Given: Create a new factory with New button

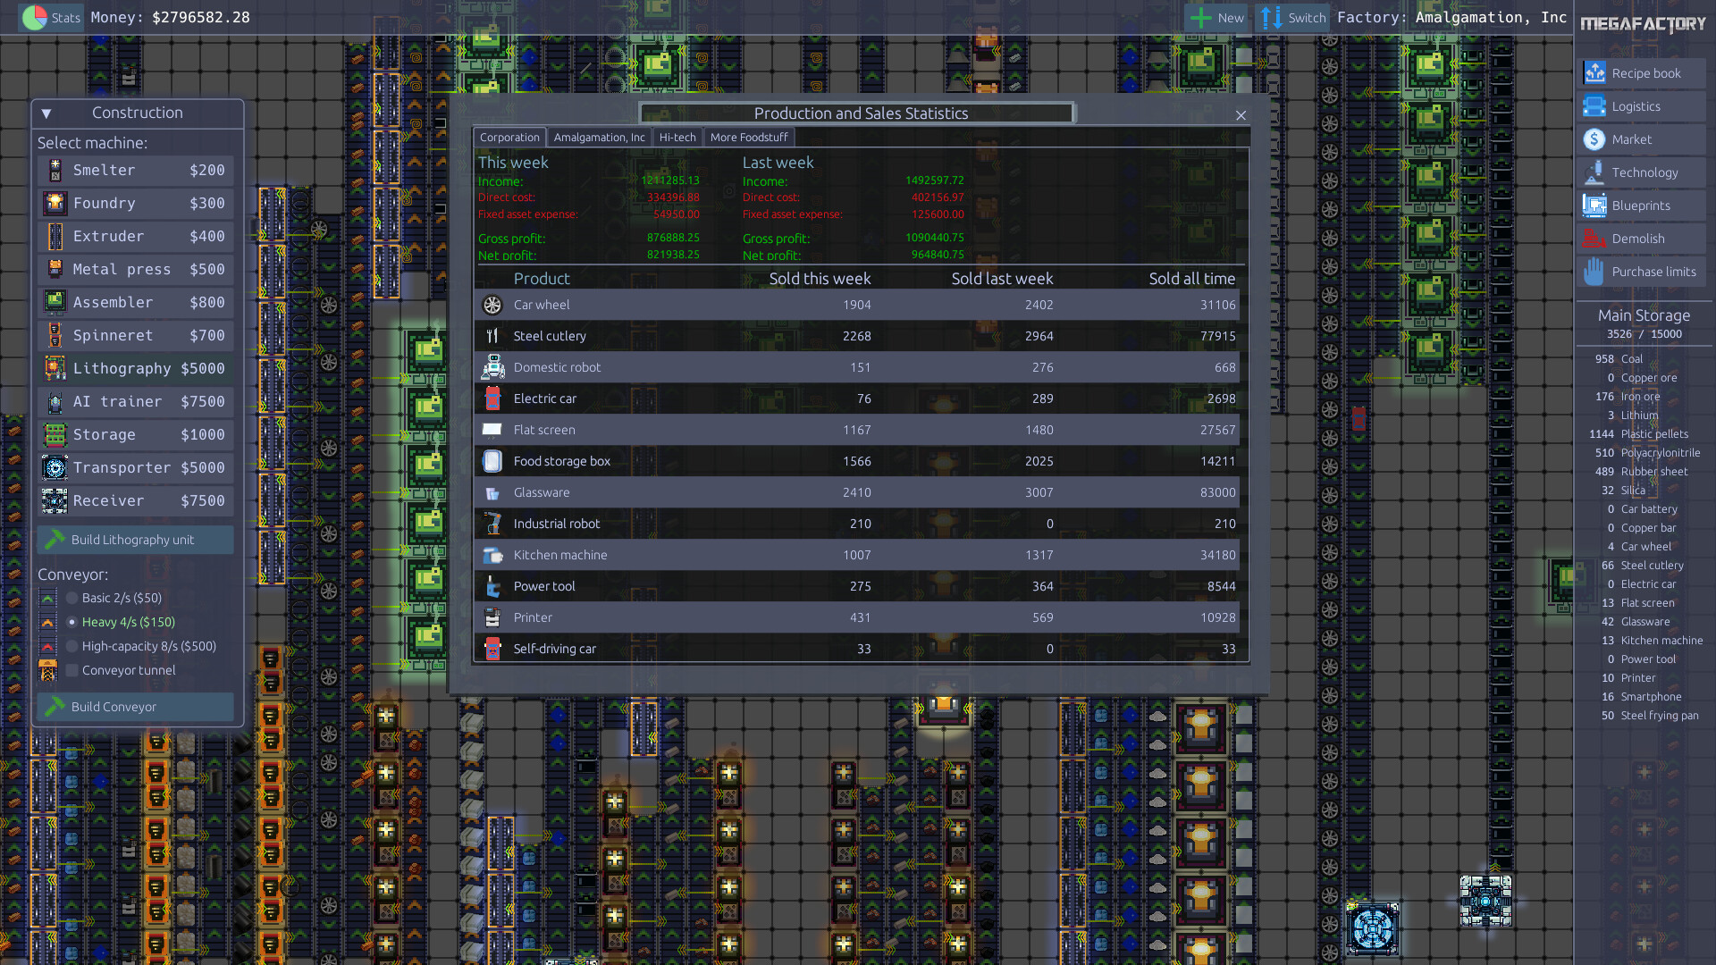Looking at the screenshot, I should pyautogui.click(x=1215, y=17).
